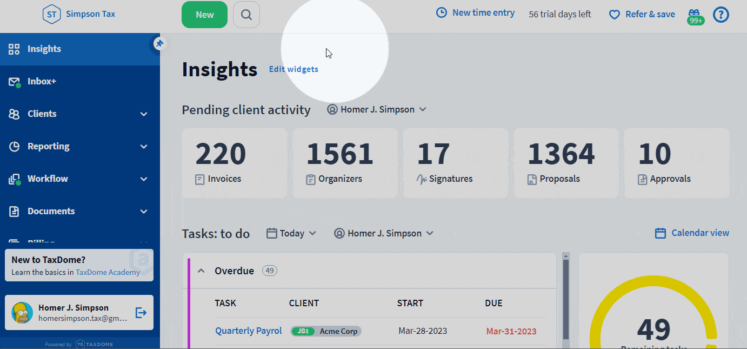Click the Simpson Tax ST logo
747x349 pixels.
click(51, 15)
